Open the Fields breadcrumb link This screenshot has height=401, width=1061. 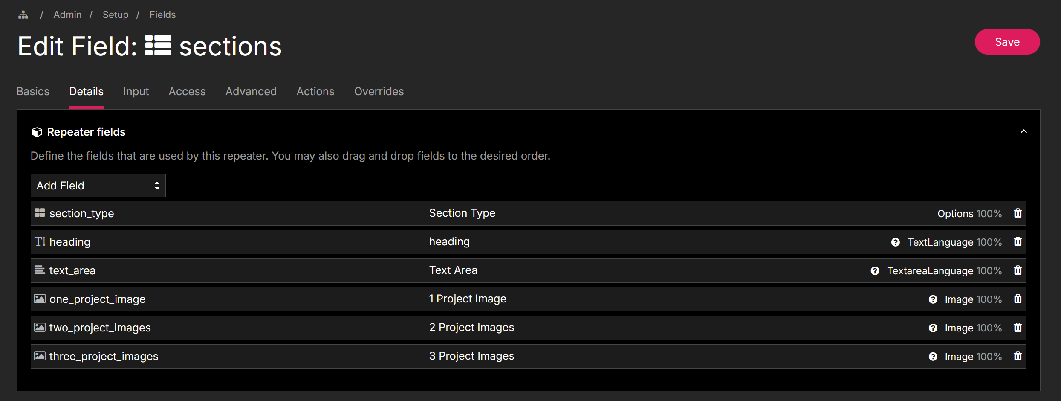click(162, 15)
